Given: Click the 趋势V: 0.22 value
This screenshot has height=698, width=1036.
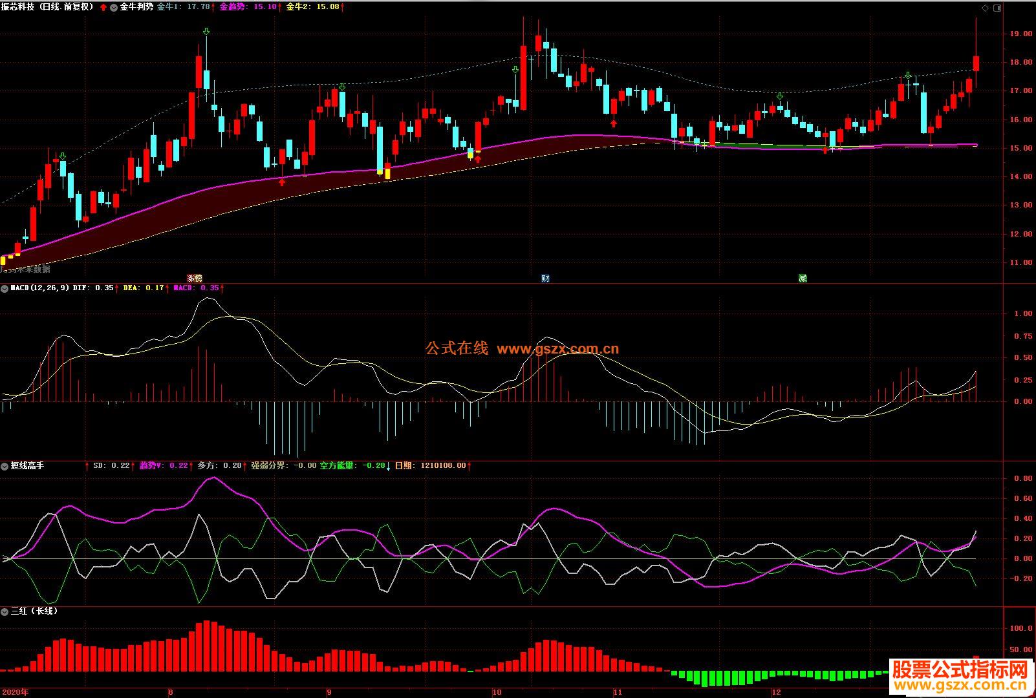Looking at the screenshot, I should [164, 465].
